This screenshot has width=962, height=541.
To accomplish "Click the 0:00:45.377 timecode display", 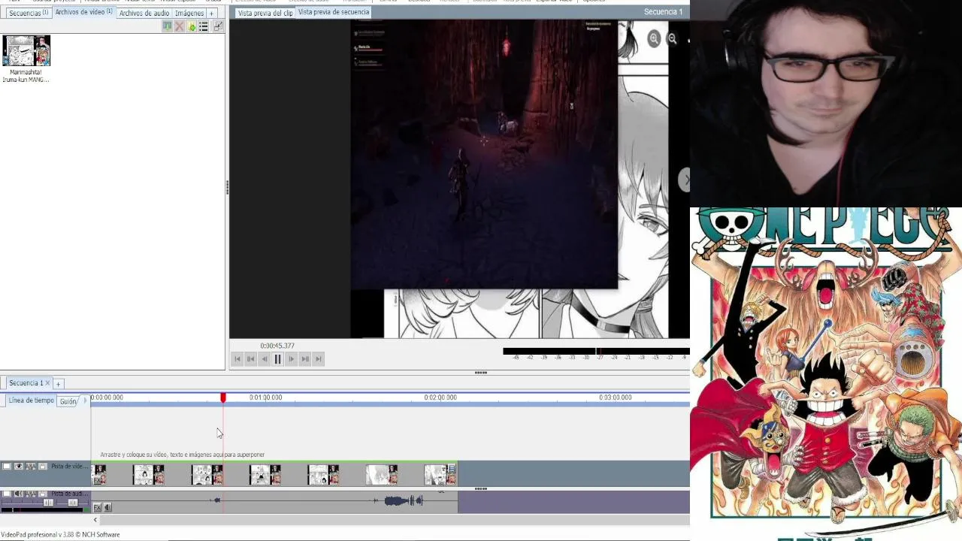I will [277, 346].
